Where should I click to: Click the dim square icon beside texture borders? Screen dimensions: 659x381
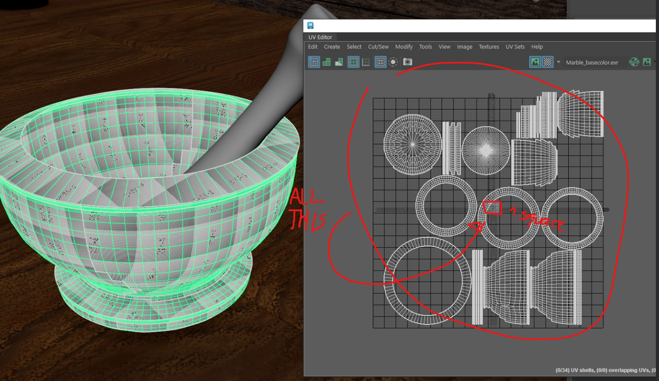click(366, 62)
